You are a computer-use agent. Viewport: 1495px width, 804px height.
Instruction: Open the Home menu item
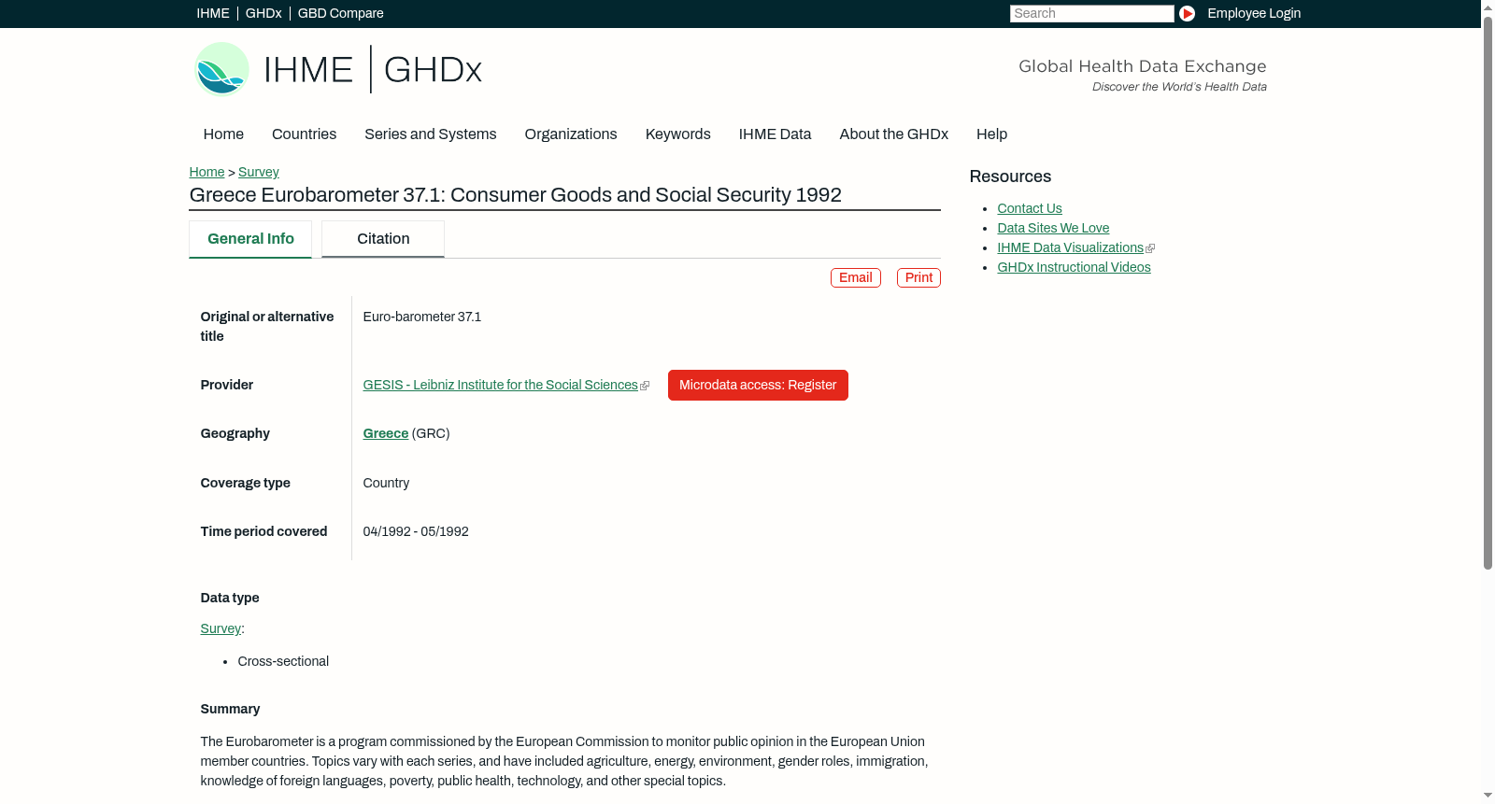coord(223,134)
